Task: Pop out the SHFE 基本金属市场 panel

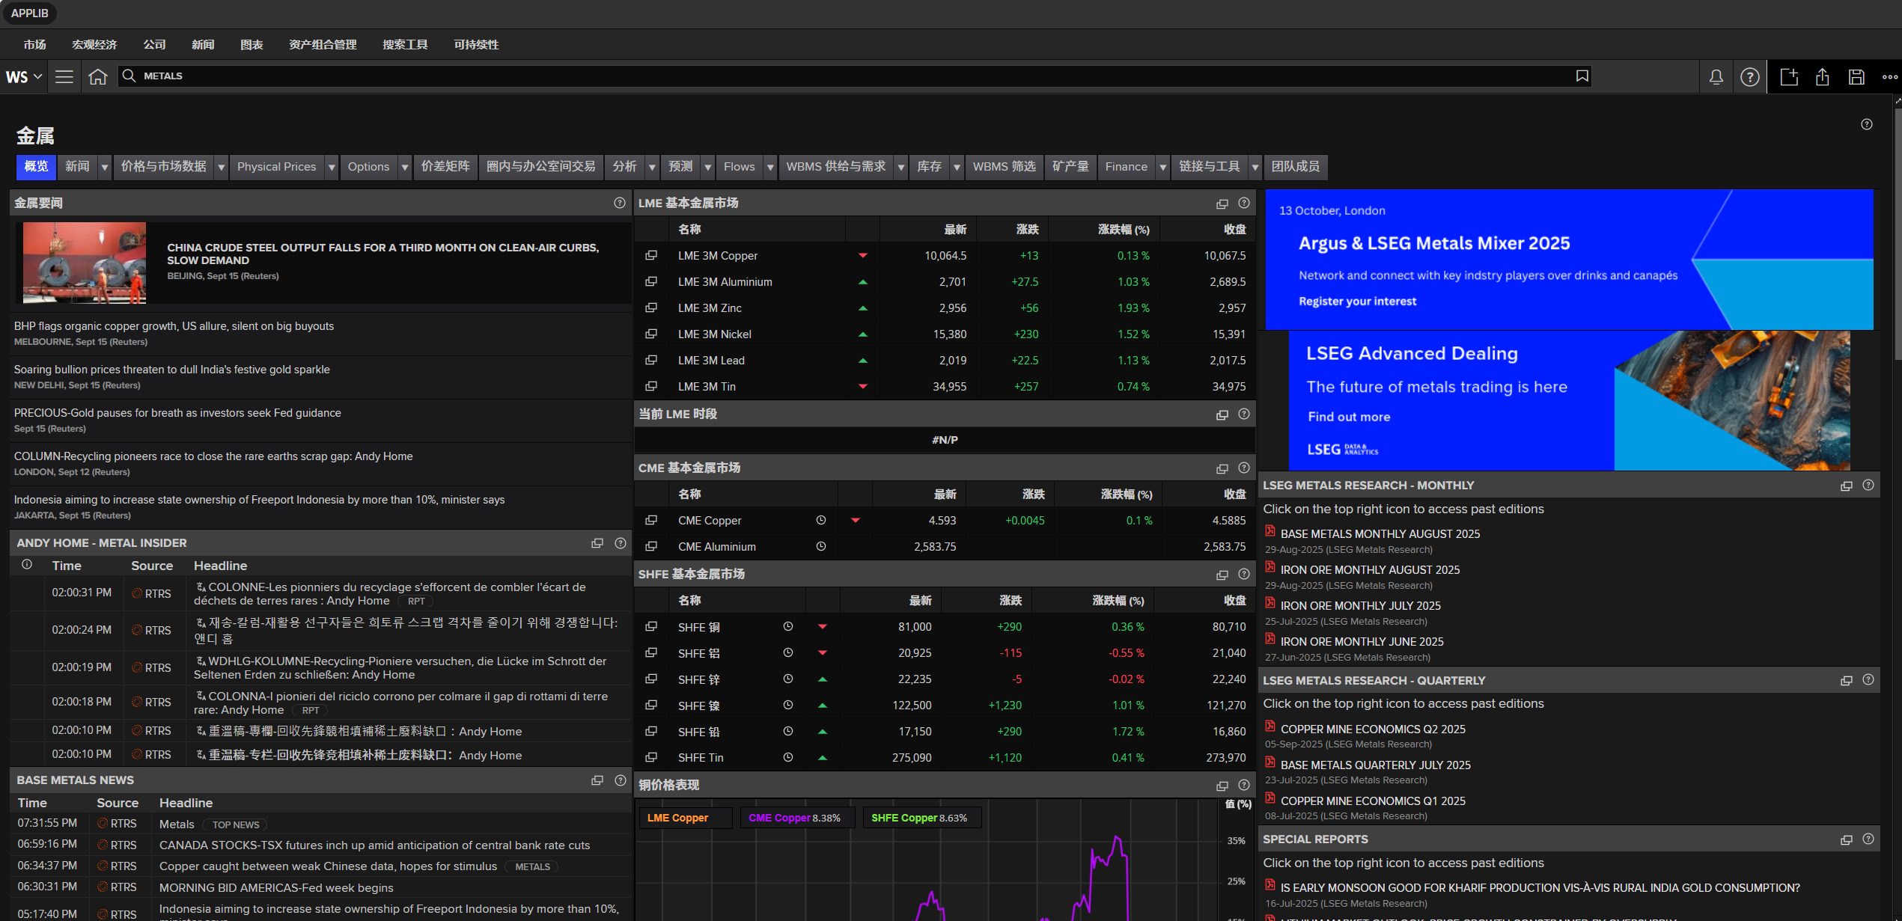Action: point(1222,575)
